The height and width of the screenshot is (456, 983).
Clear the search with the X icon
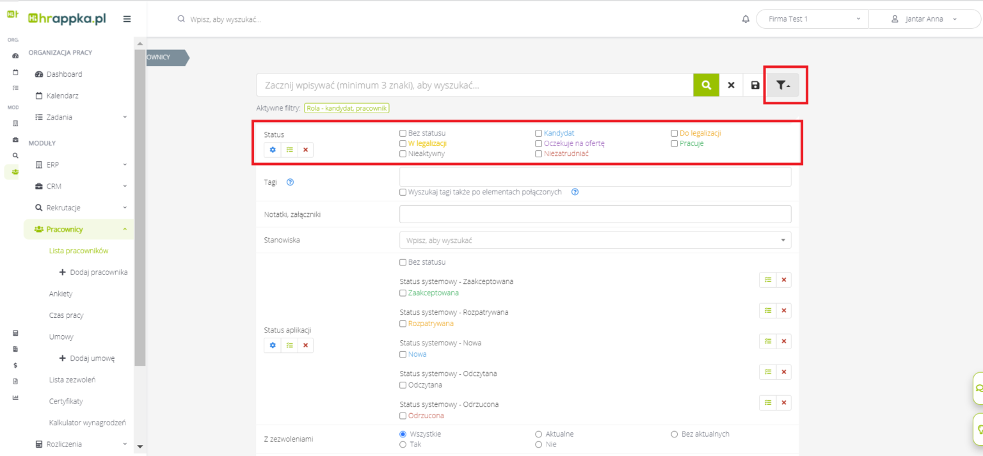(x=731, y=85)
